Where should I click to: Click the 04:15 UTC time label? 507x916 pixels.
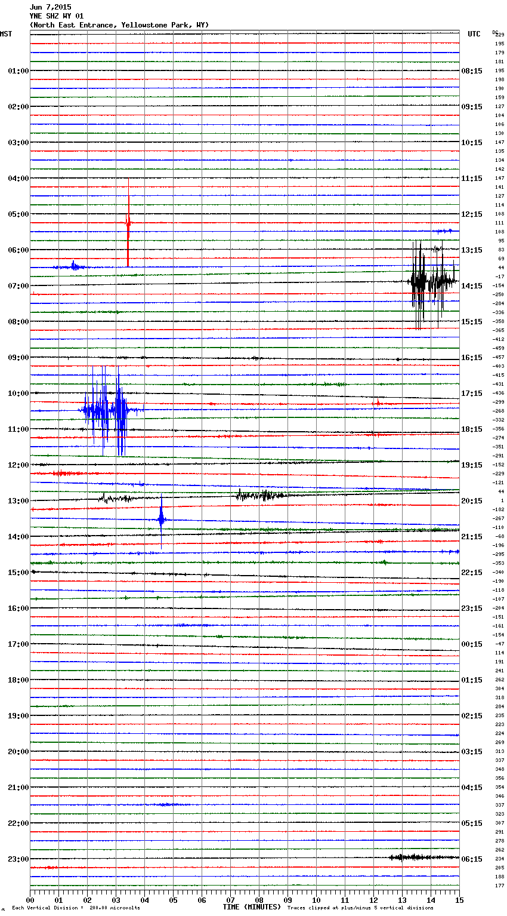tap(472, 788)
